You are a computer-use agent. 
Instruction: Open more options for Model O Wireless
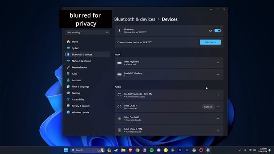pyautogui.click(x=217, y=74)
